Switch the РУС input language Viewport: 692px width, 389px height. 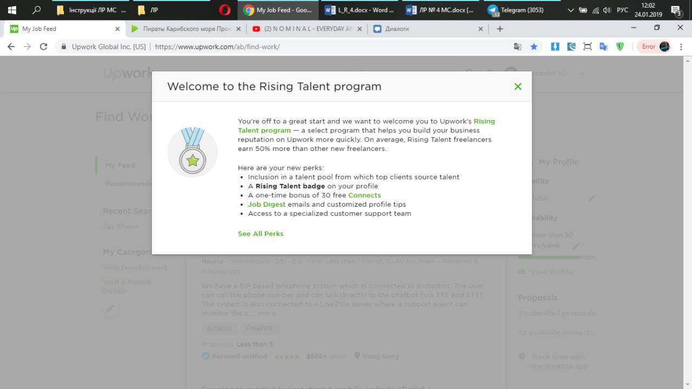coord(623,10)
